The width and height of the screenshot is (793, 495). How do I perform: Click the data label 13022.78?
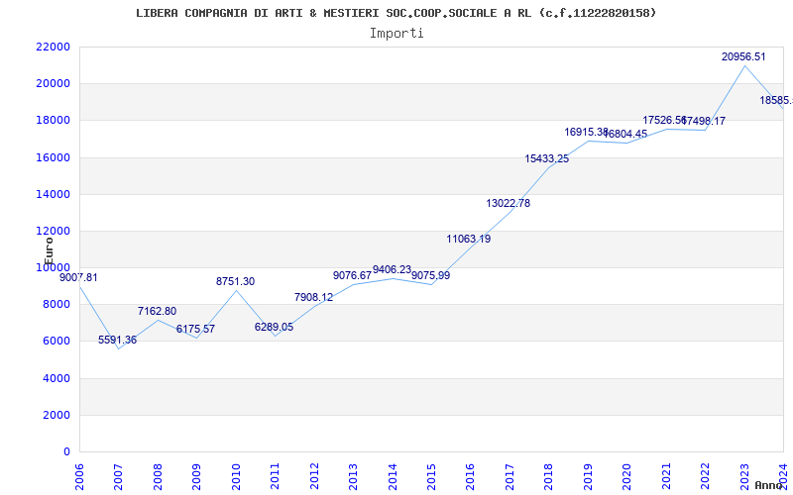[509, 204]
